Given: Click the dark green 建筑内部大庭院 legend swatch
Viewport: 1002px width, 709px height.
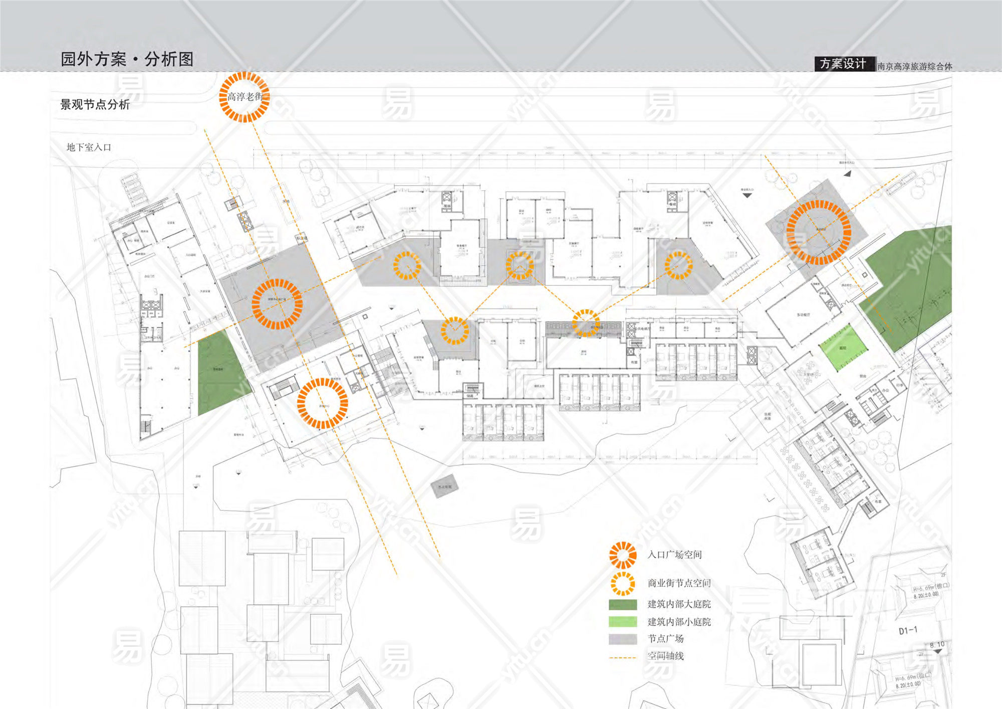Looking at the screenshot, I should [x=623, y=604].
